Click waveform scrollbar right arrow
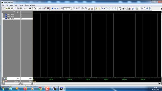 [x=159, y=83]
